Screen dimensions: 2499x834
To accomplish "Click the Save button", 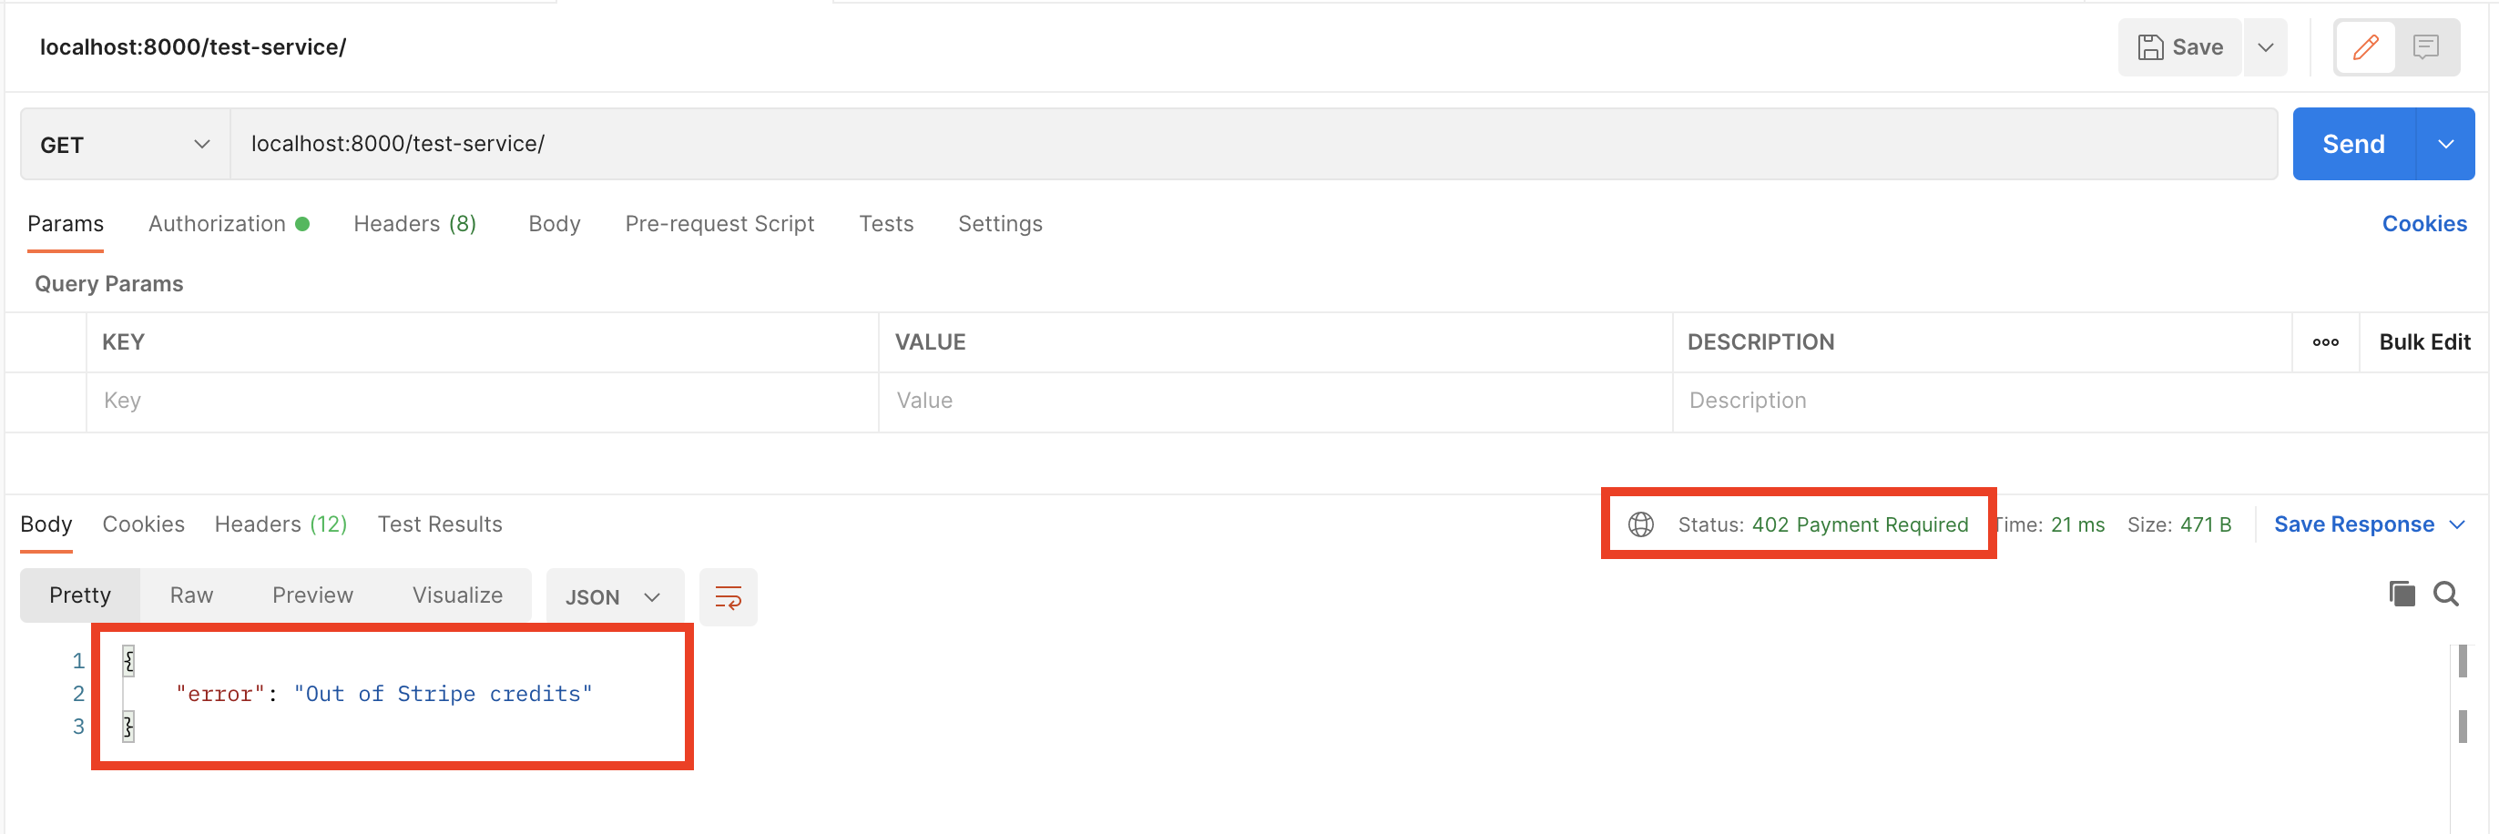I will click(2180, 46).
